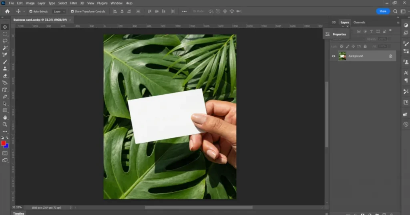The height and width of the screenshot is (215, 410).
Task: Open the Image menu
Action: pos(30,3)
